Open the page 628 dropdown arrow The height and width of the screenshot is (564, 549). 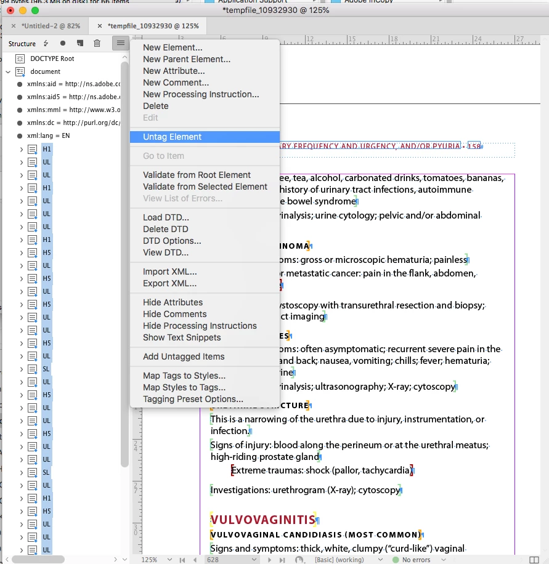point(254,560)
